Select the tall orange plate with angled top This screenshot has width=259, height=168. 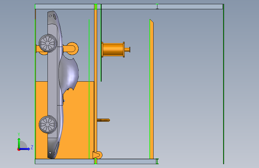pyautogui.click(x=151, y=89)
